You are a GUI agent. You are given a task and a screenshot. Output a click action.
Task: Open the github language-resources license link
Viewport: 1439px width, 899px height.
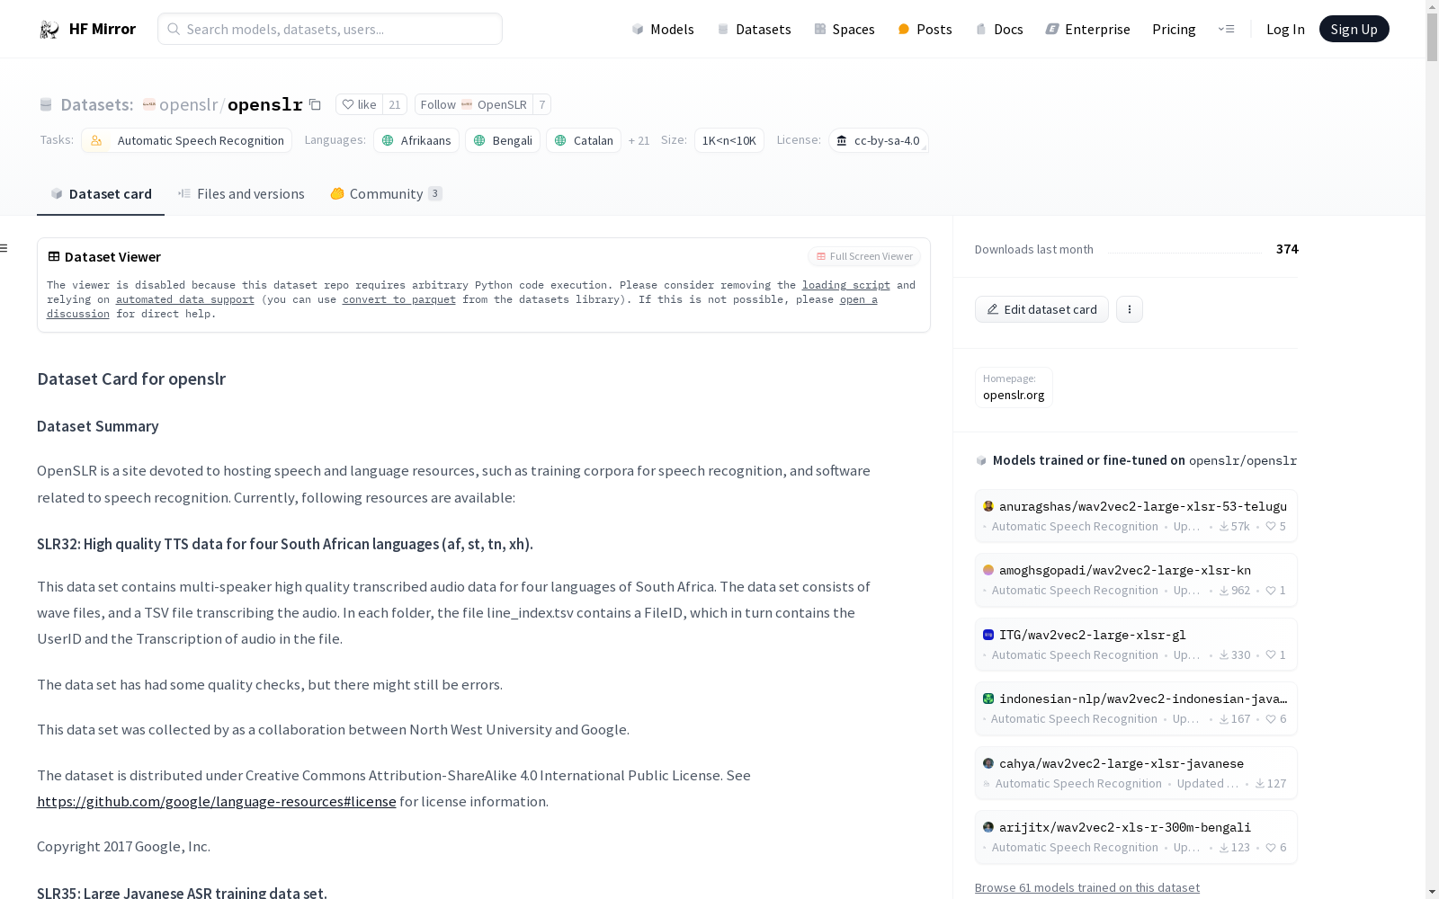coord(217,801)
